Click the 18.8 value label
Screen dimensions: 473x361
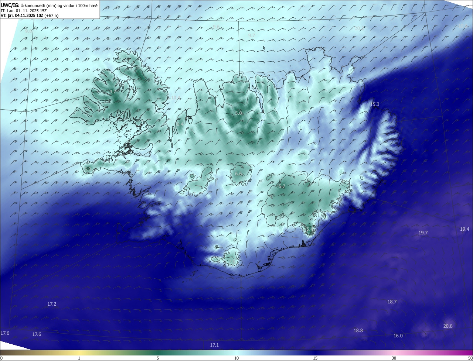tap(358, 331)
